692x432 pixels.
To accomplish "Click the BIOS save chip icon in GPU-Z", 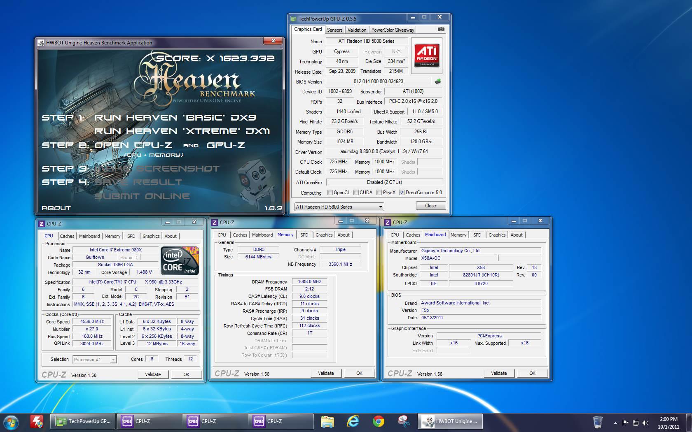I will pyautogui.click(x=437, y=81).
